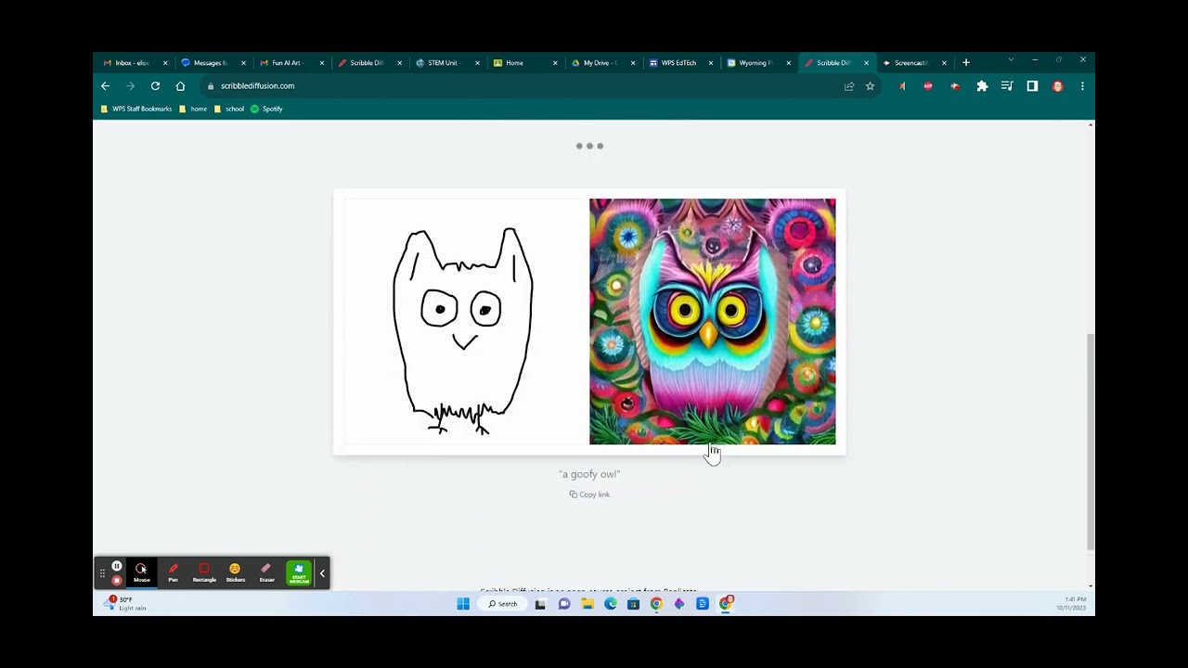Open the taskbar clock showing 1:41 PM
This screenshot has width=1188, height=668.
point(1072,604)
